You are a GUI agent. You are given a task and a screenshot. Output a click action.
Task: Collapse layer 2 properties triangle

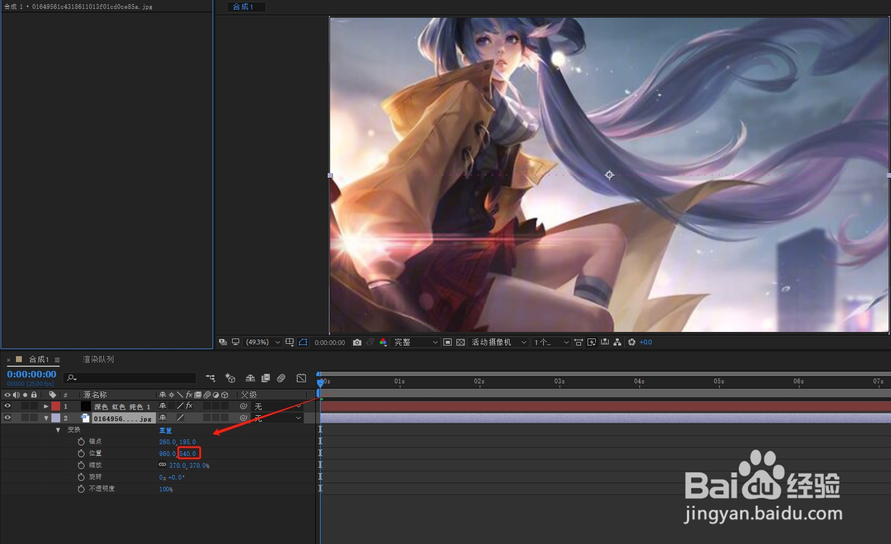[x=46, y=418]
